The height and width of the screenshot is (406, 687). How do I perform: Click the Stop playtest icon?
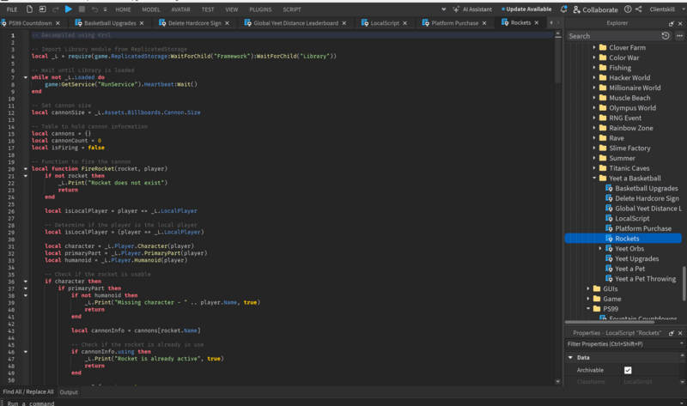coord(80,9)
